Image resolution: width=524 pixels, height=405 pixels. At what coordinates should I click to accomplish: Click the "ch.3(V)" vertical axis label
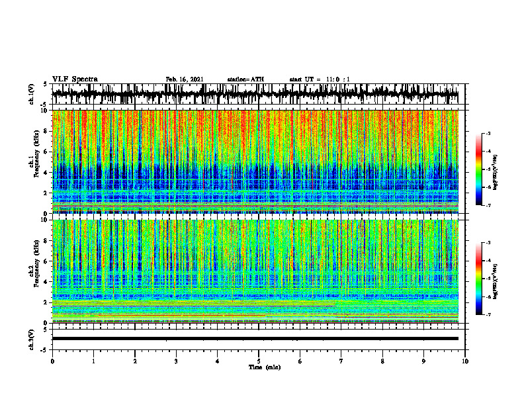pyautogui.click(x=32, y=339)
